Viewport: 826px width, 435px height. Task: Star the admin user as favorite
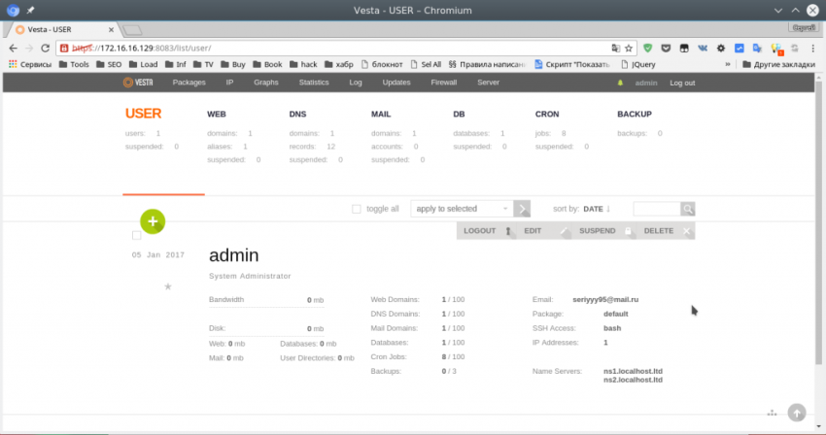(x=167, y=286)
